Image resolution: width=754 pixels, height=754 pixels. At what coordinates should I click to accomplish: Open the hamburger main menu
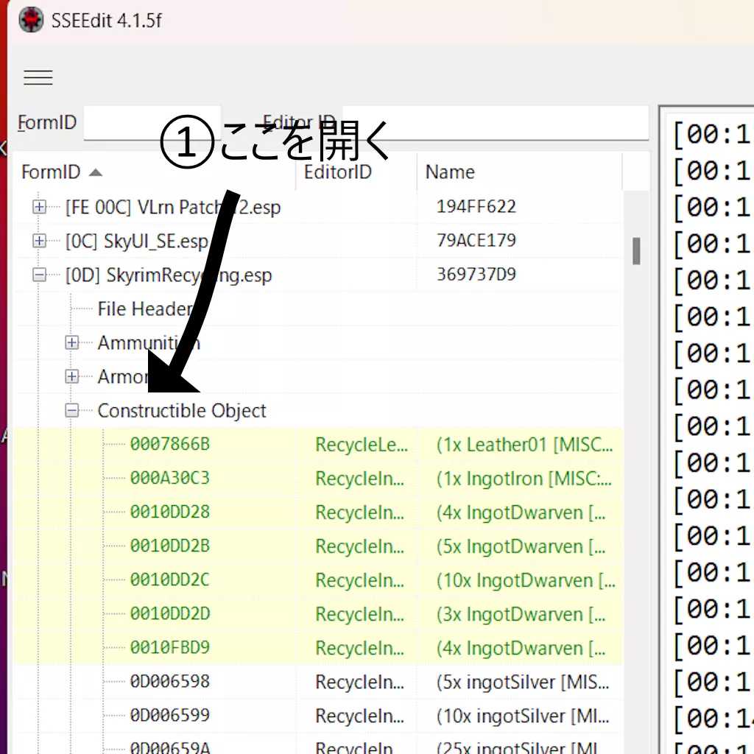(38, 77)
